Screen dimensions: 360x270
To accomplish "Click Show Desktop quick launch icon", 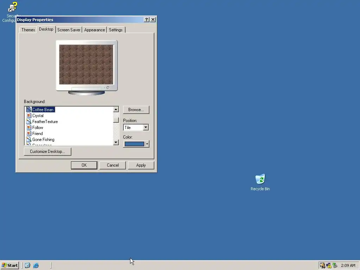I will 27,265.
